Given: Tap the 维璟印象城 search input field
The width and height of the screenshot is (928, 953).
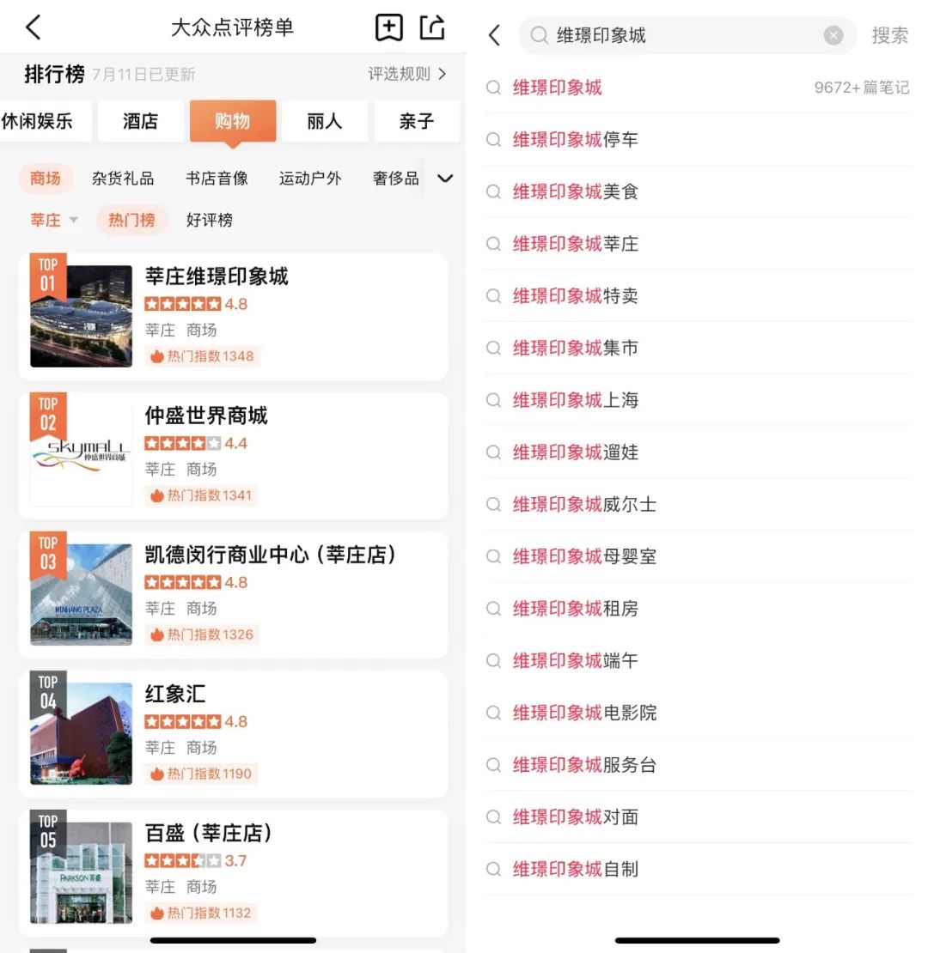Looking at the screenshot, I should (679, 35).
